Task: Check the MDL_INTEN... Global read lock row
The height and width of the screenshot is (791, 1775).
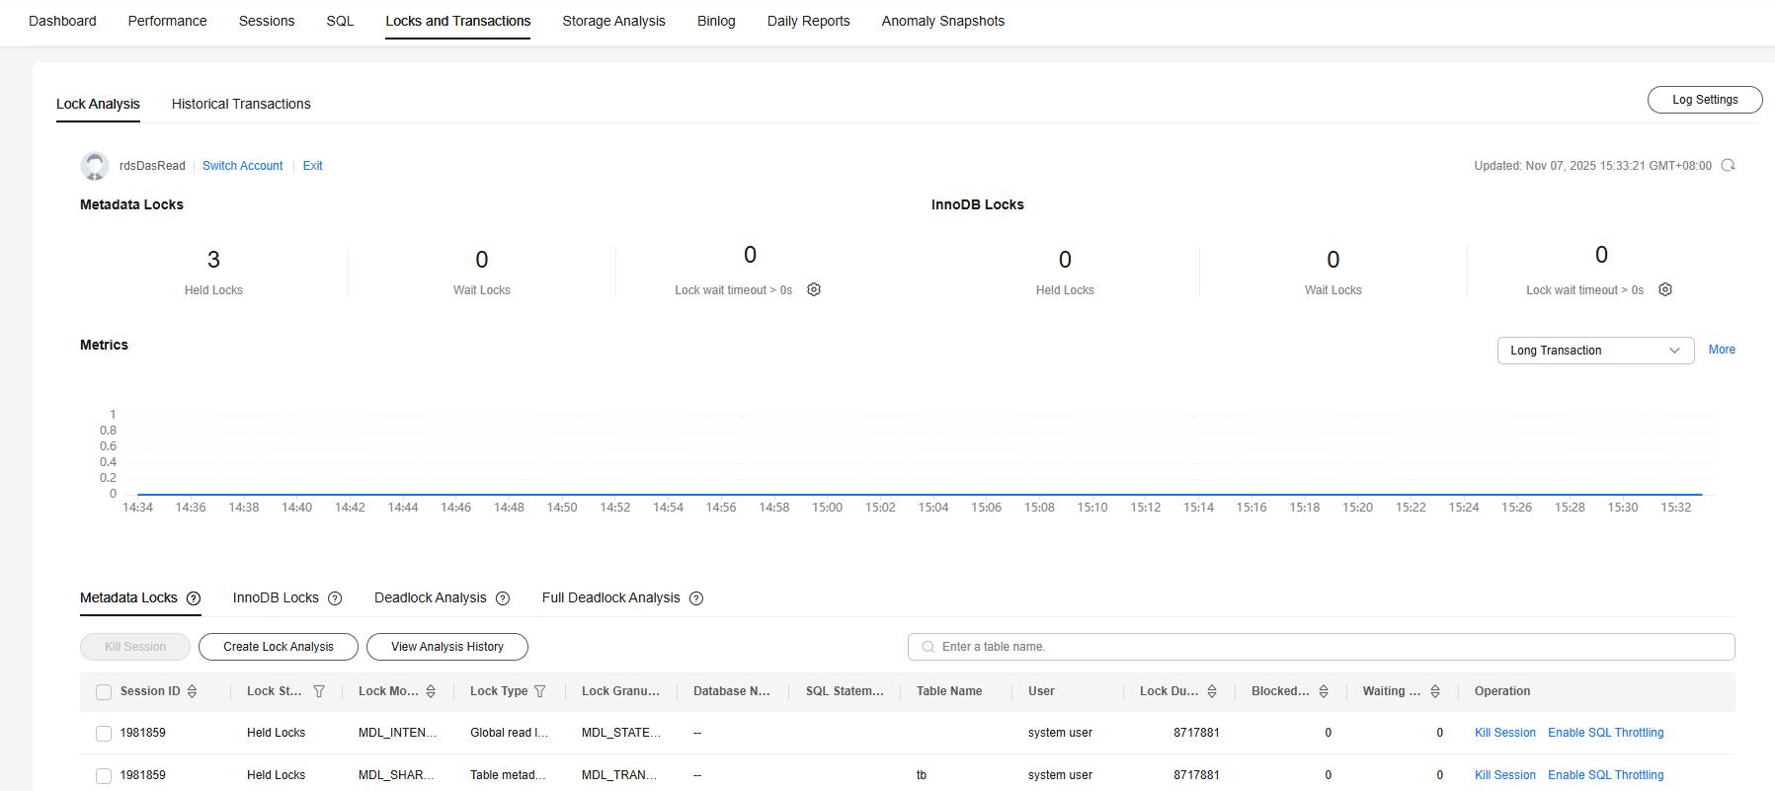Action: (104, 733)
